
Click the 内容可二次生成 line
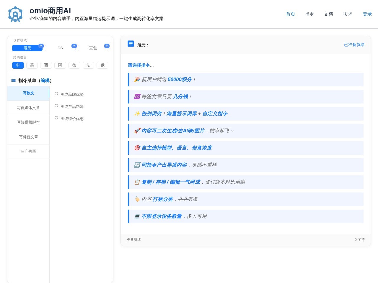[246, 131]
